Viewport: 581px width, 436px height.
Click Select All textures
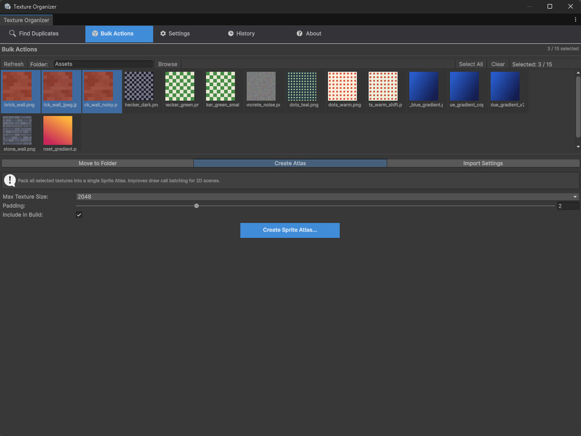click(x=471, y=64)
